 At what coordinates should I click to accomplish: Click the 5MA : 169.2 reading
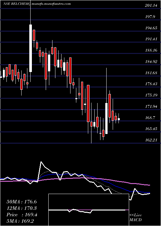20,221
